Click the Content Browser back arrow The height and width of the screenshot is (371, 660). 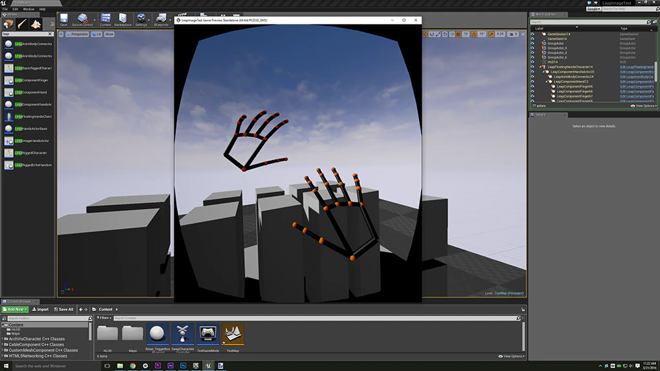coord(81,309)
